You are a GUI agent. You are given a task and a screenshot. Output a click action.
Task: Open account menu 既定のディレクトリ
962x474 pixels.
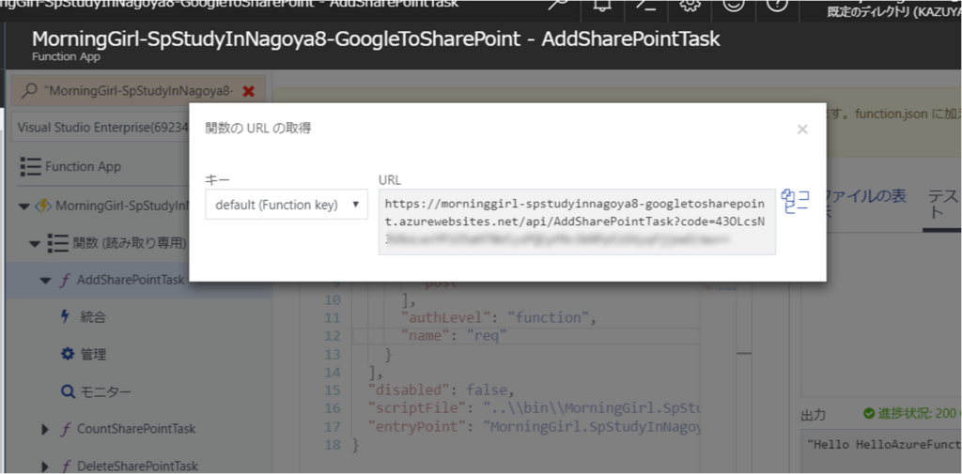(x=893, y=11)
